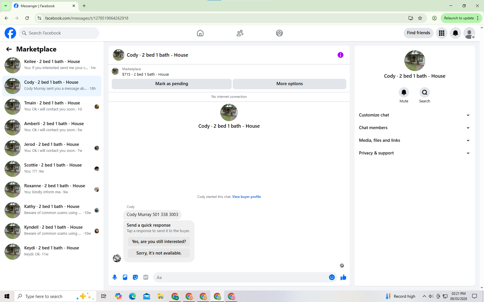Choose a GIF icon
The width and height of the screenshot is (484, 302).
point(146,277)
